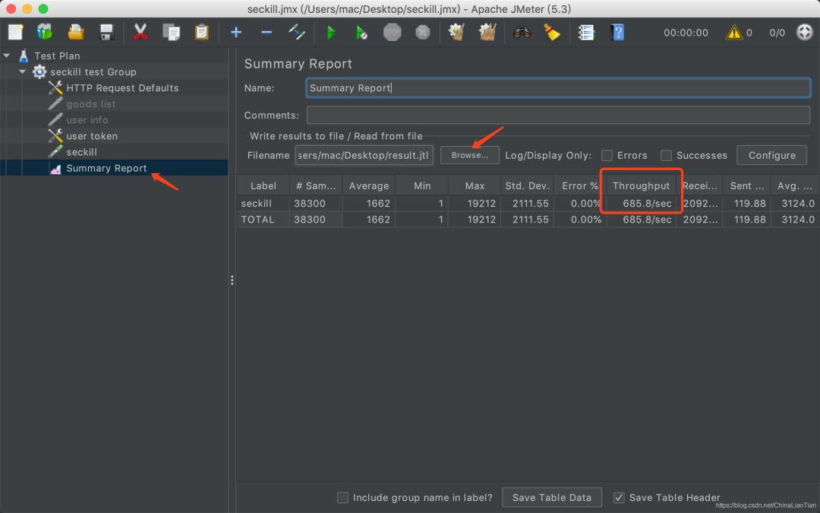This screenshot has width=820, height=513.
Task: Click the warning triangle log icon
Action: click(x=733, y=33)
